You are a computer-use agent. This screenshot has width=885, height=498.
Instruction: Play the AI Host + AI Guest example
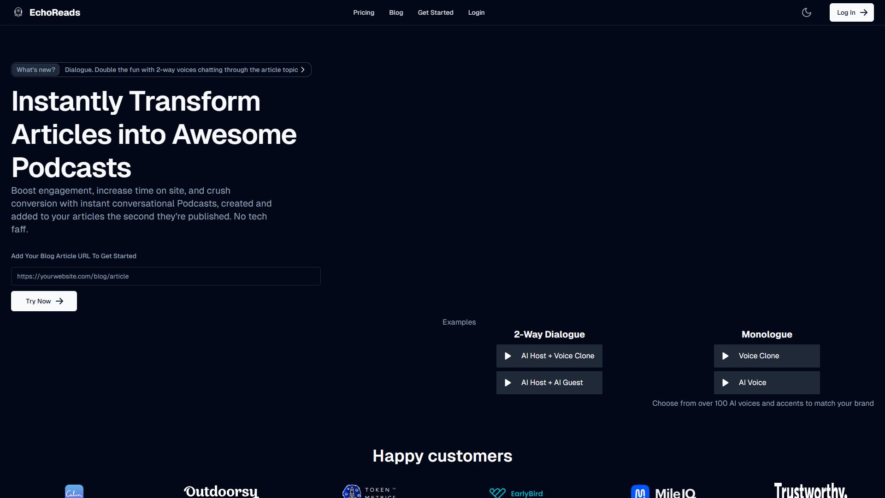click(549, 383)
